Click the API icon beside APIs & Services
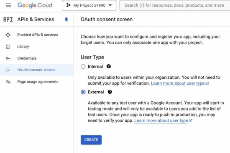230x153 pixels. (x=8, y=19)
